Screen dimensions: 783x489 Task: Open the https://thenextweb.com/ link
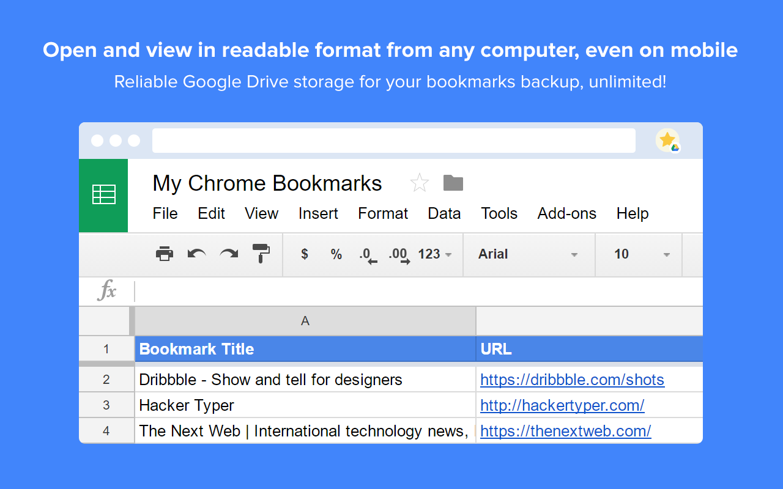pyautogui.click(x=566, y=431)
